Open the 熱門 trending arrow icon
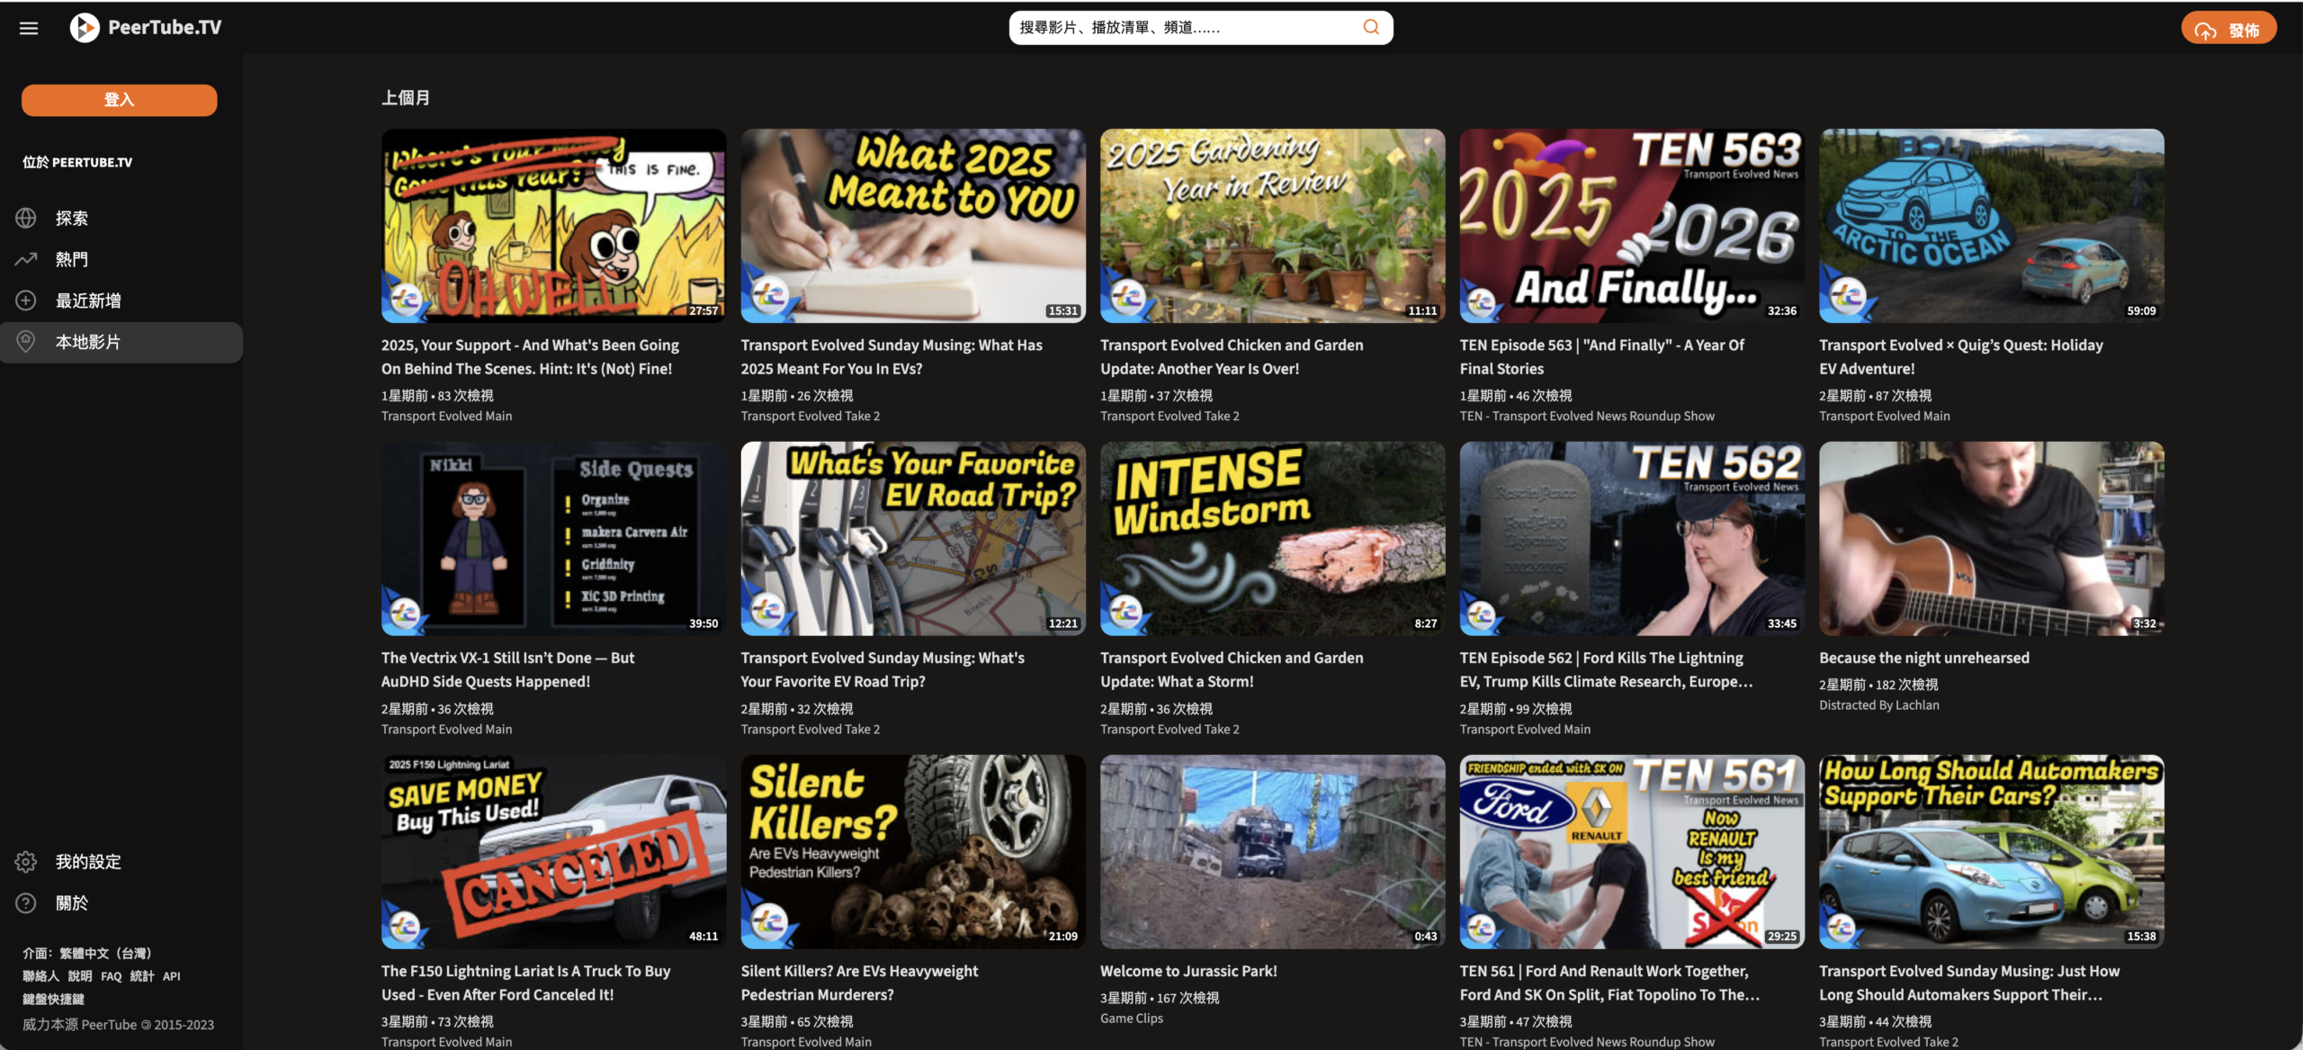The height and width of the screenshot is (1050, 2303). [x=26, y=259]
